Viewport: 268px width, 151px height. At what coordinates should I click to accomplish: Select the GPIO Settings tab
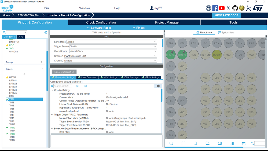pos(150,77)
